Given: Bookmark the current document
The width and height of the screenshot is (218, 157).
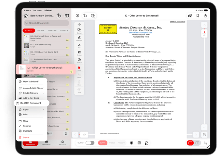Looking at the screenshot, I should (198, 16).
